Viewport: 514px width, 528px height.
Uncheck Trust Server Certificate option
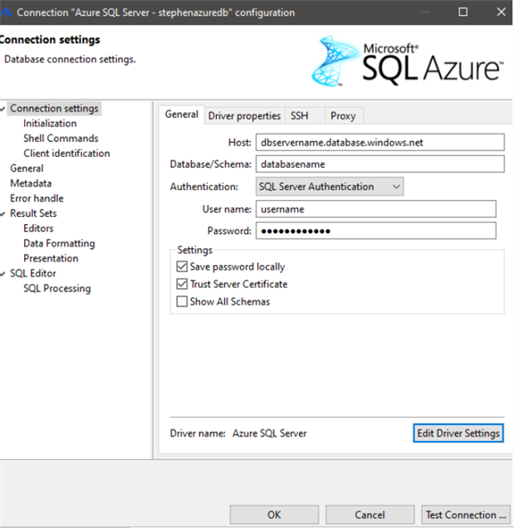tap(182, 284)
